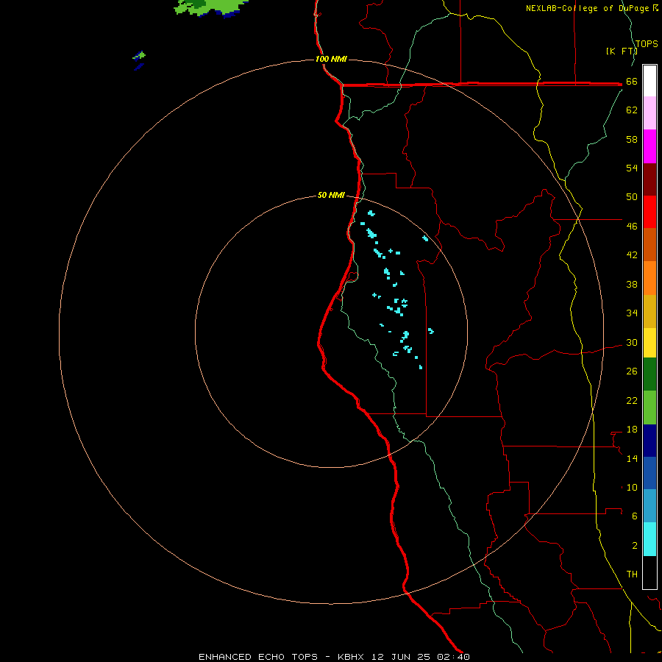The image size is (662, 662).
Task: Click the 42 value on the scale
Action: pyautogui.click(x=632, y=255)
